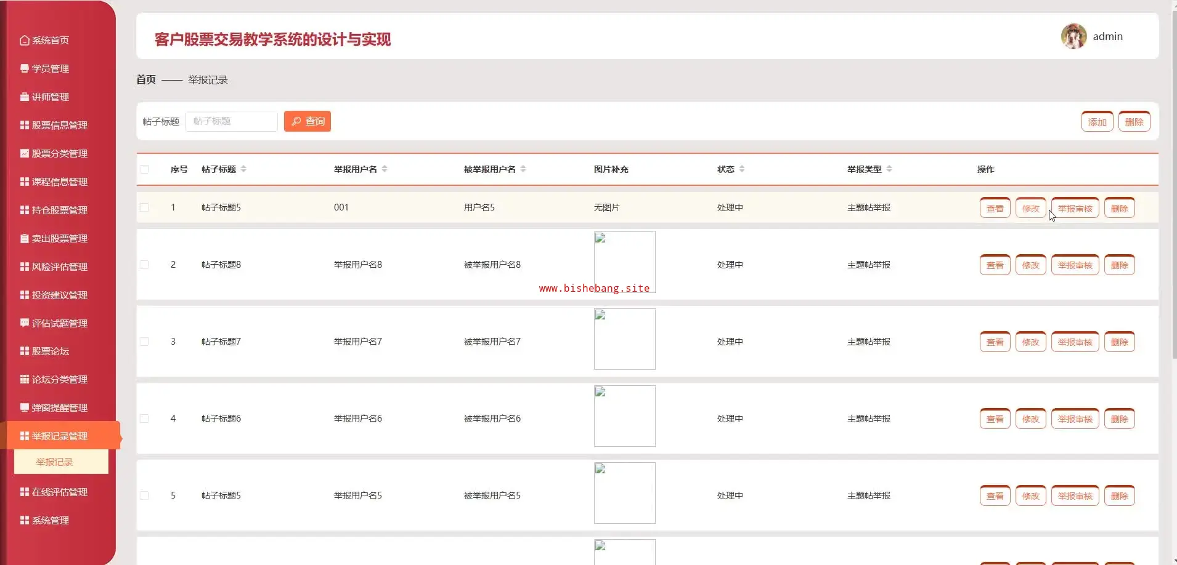Click the grid icon beside 投资建议管理
The height and width of the screenshot is (565, 1177).
[25, 295]
